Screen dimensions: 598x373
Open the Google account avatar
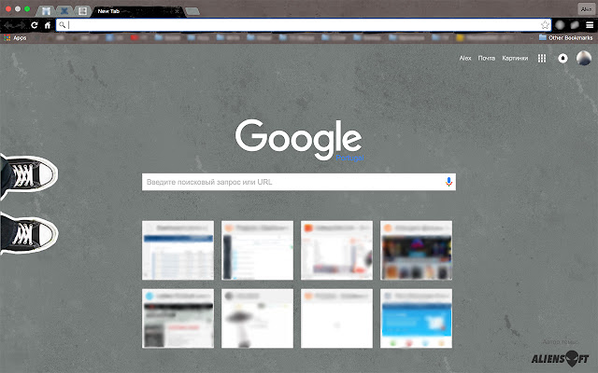pos(584,58)
